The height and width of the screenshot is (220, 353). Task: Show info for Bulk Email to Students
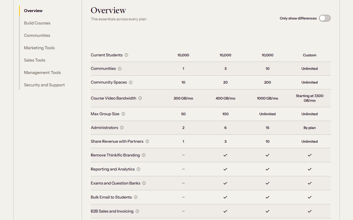click(x=136, y=197)
